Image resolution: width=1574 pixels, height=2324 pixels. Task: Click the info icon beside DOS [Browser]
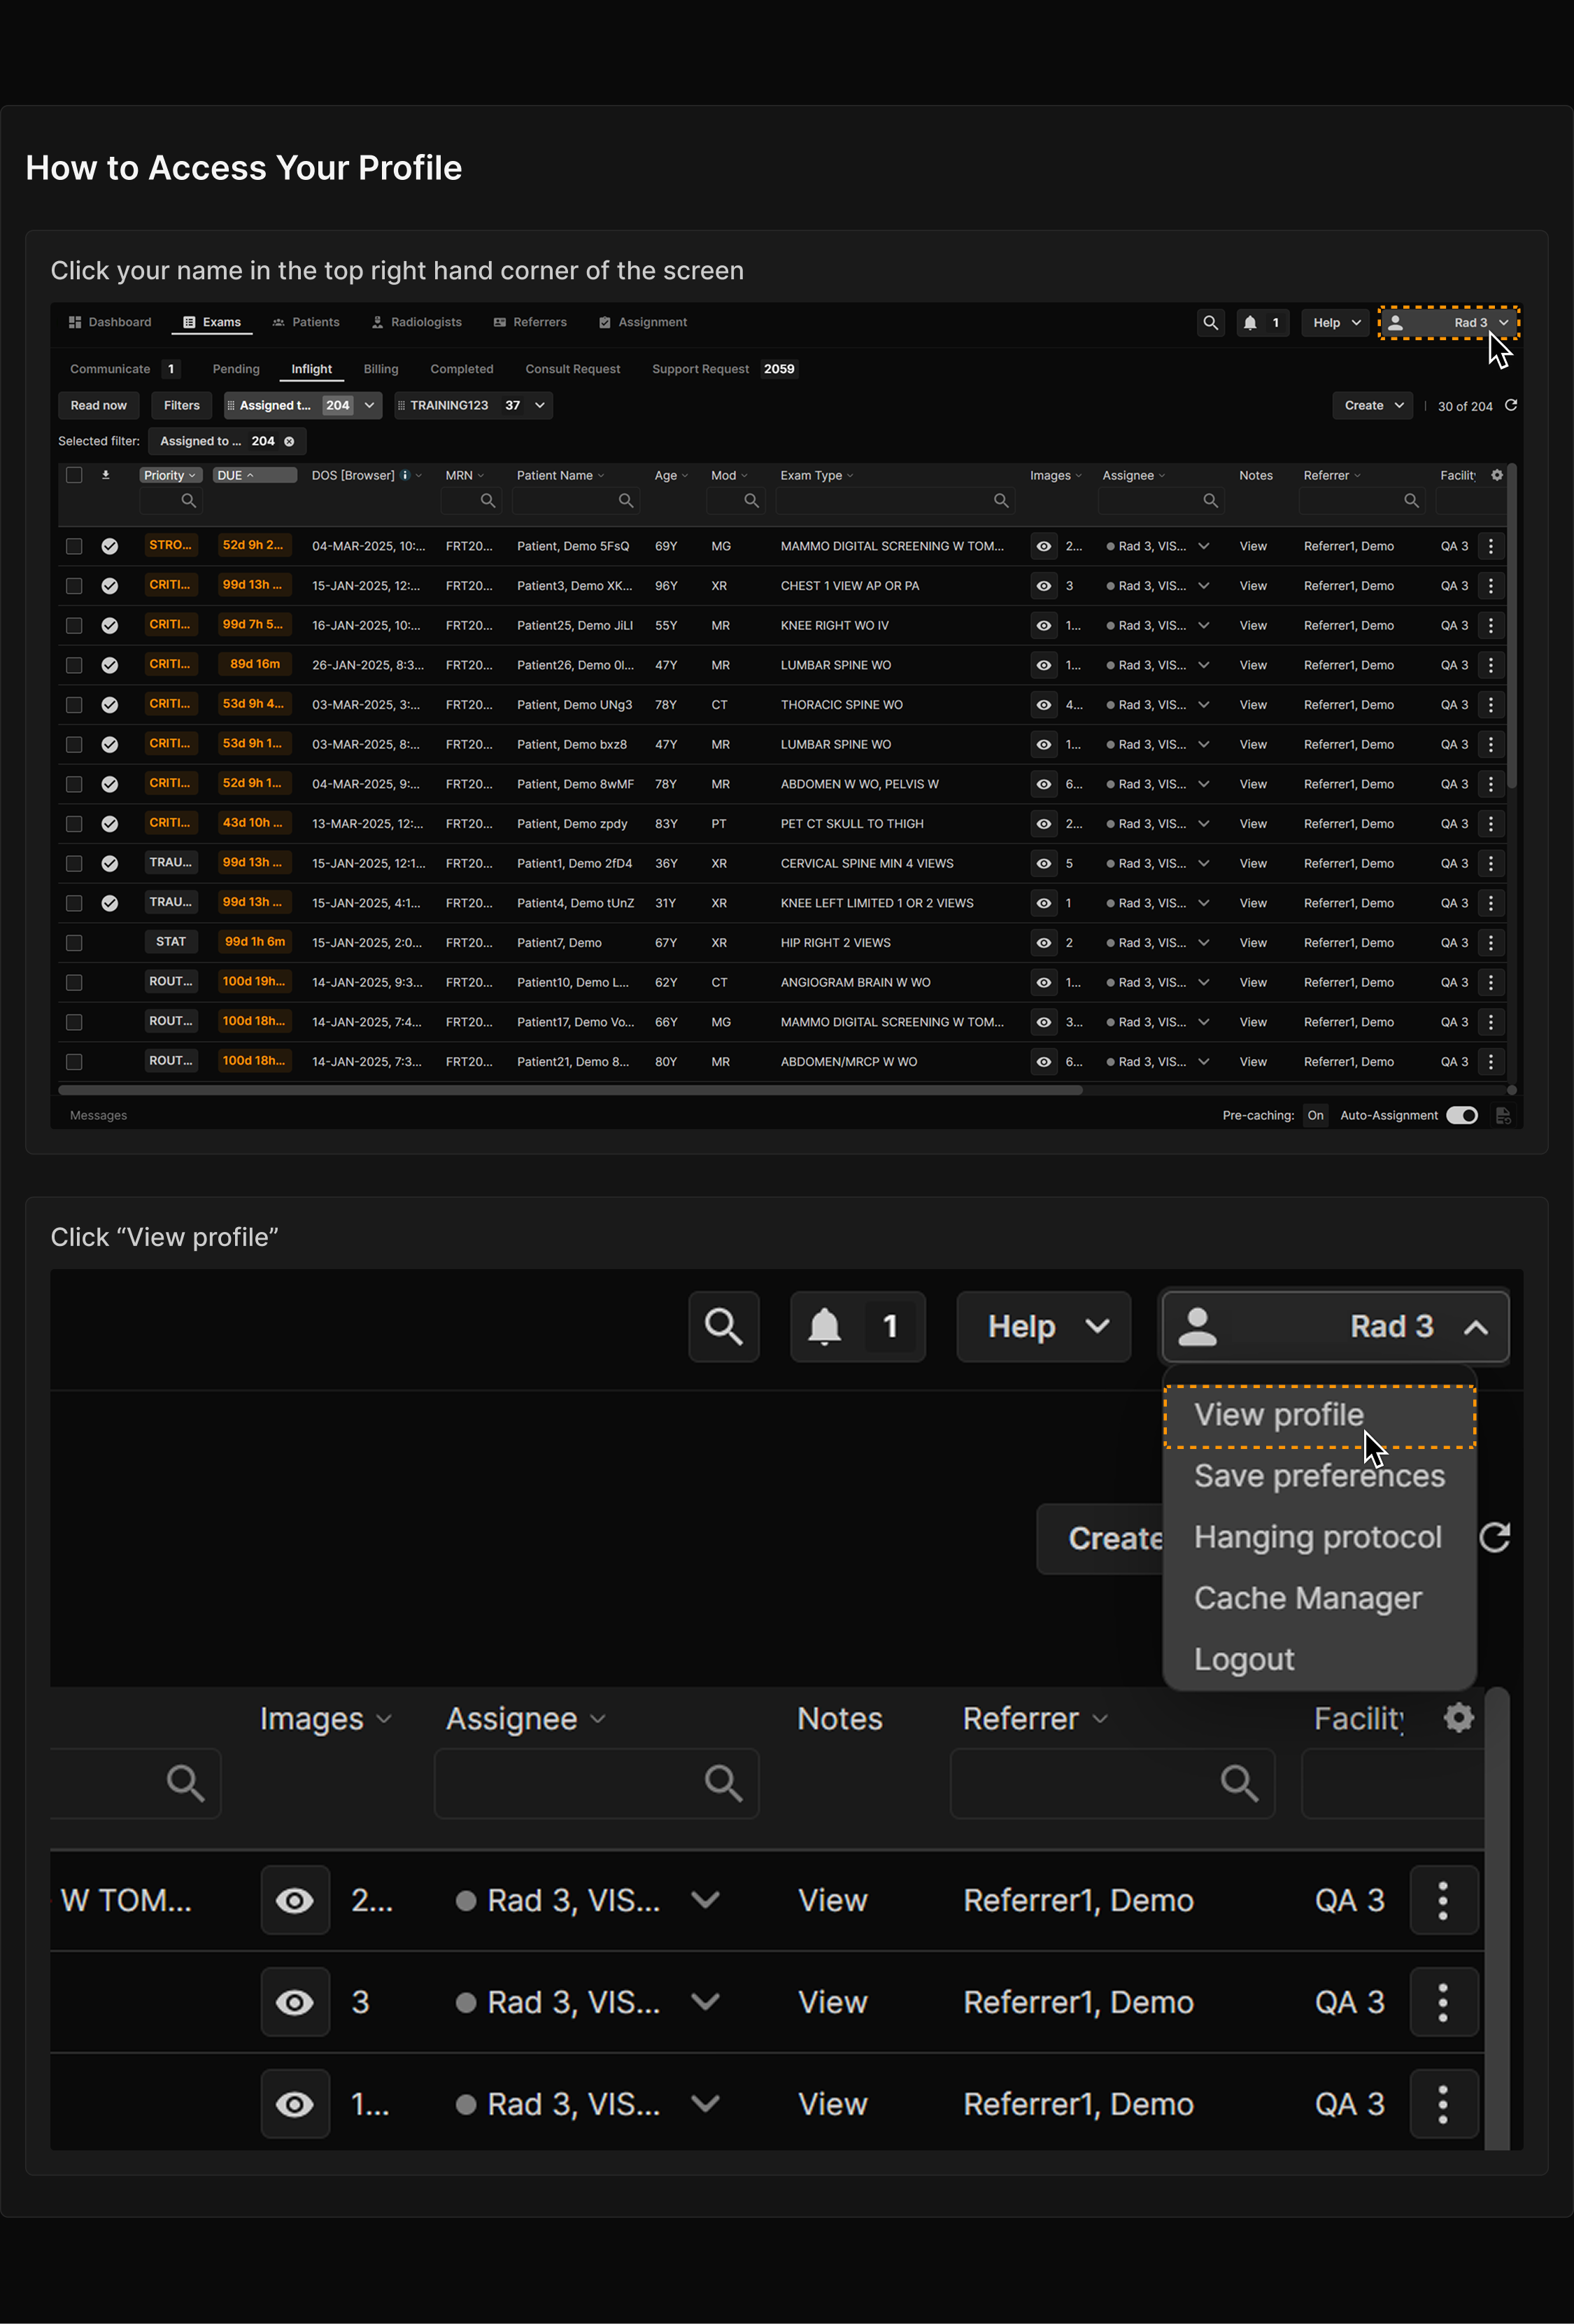405,475
